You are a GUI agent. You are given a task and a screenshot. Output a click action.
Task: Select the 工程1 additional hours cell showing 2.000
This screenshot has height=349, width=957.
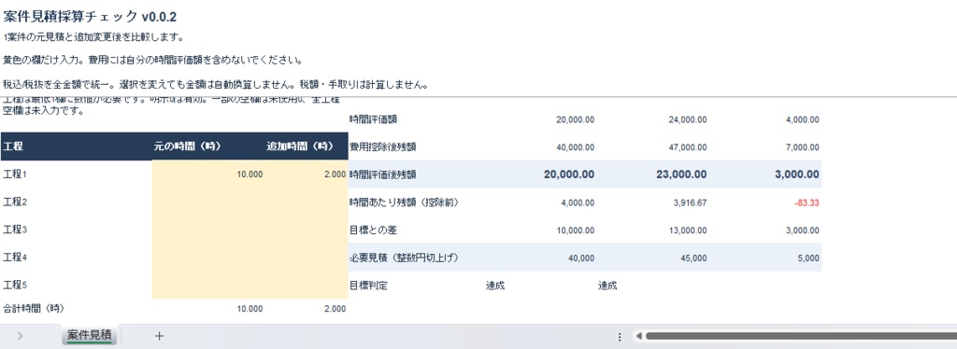coord(307,174)
